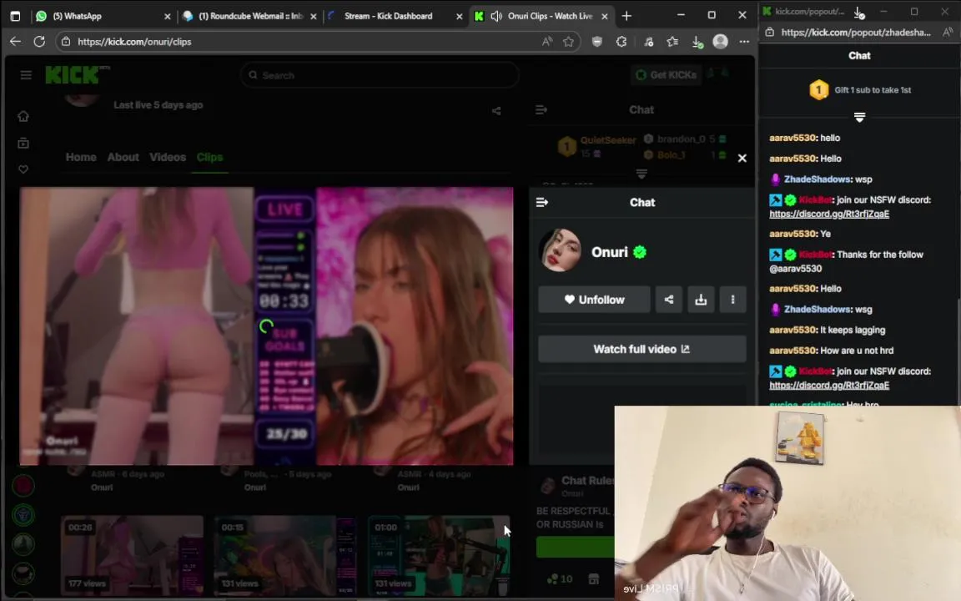Refresh the kick.com page
The height and width of the screenshot is (601, 961).
[39, 41]
